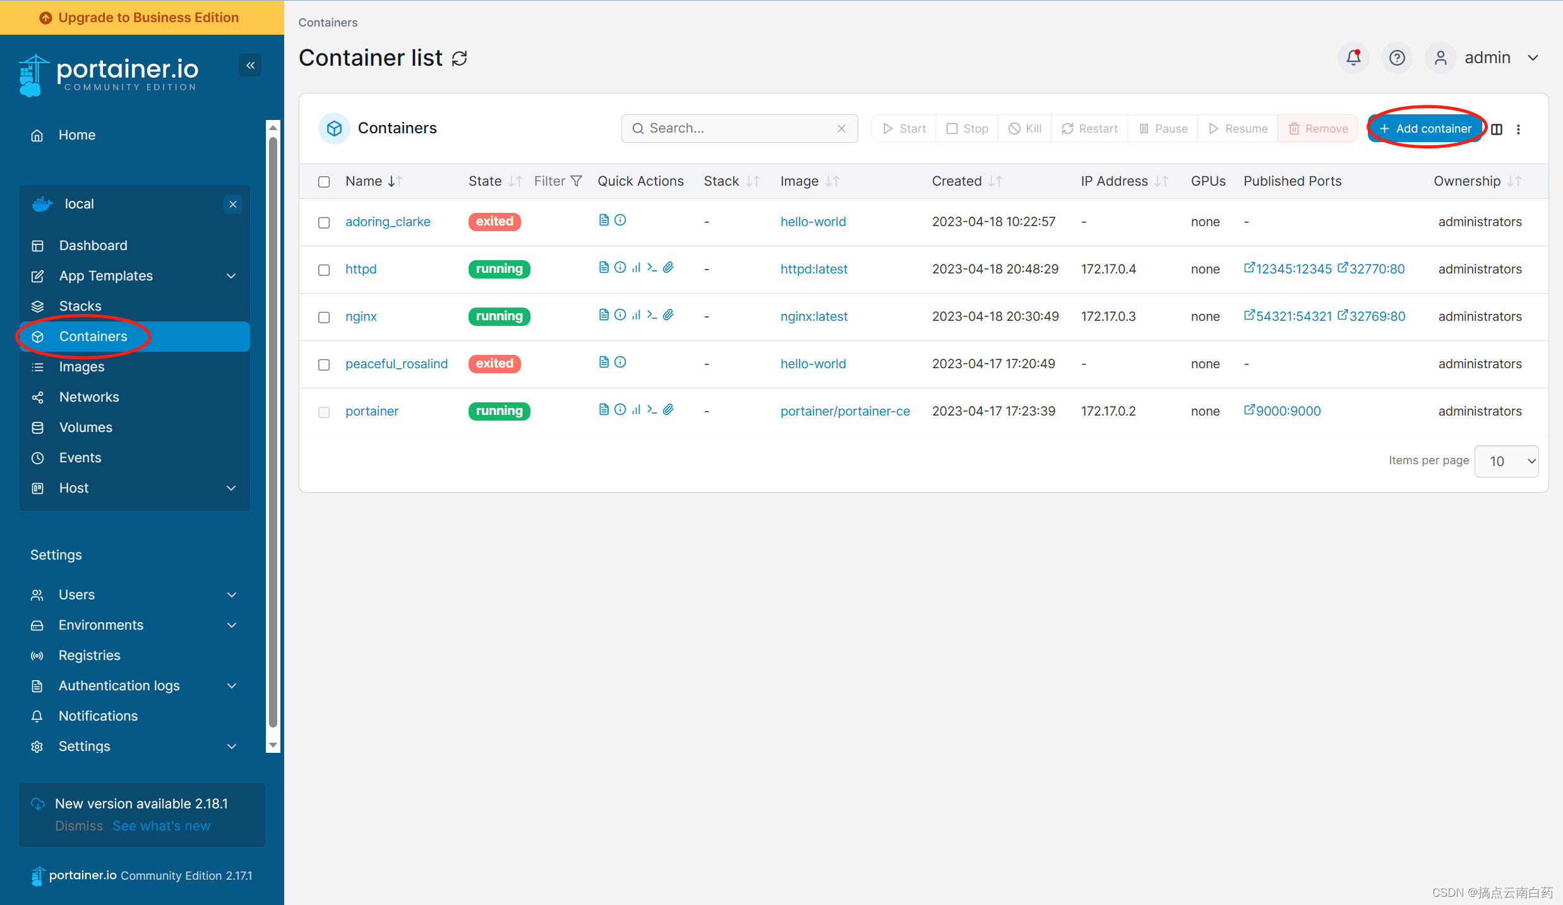This screenshot has height=905, width=1563.
Task: Click the sidebar vertical scrollbar
Action: [x=273, y=433]
